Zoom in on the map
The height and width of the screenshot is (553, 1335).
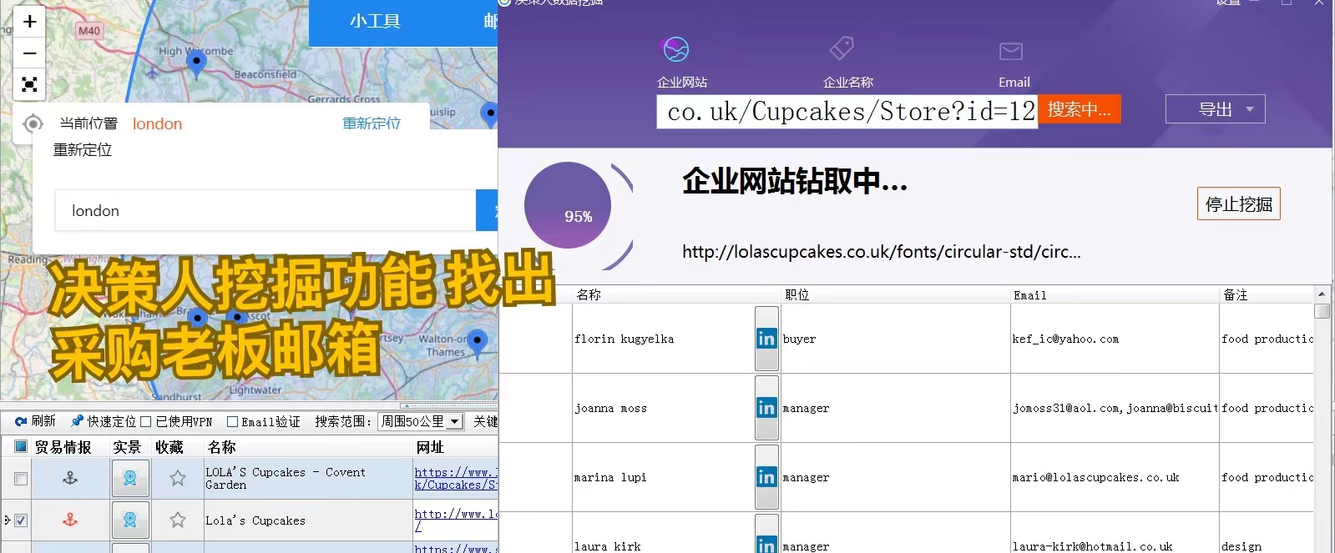[30, 22]
